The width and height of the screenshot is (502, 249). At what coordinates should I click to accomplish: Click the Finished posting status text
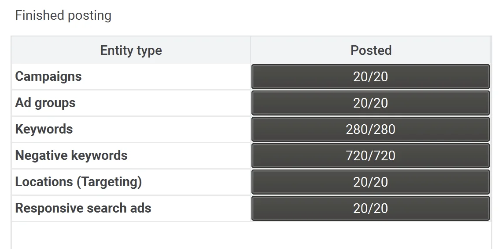click(63, 15)
